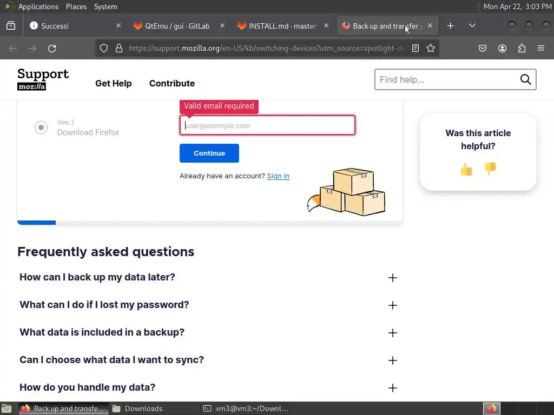Open the System menu
Image resolution: width=554 pixels, height=415 pixels.
tap(105, 6)
